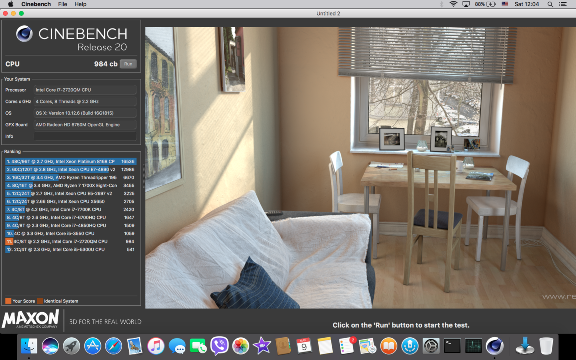Open iBooks orange book icon
Screen dimensions: 576x360
tap(388, 346)
